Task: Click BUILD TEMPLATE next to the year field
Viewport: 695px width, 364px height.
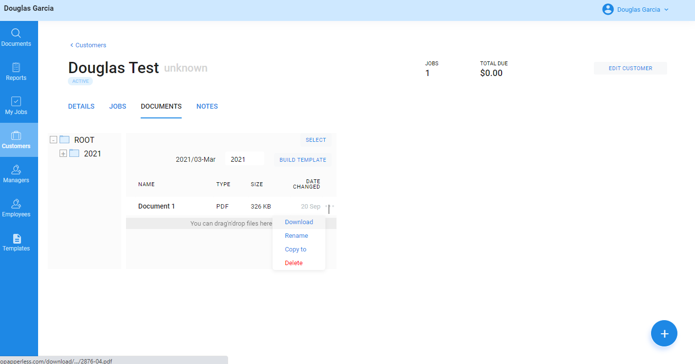Action: [302, 159]
